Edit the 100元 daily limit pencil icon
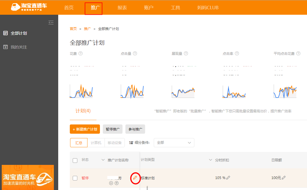Viewport: 307px width, 190px height. 284,178
